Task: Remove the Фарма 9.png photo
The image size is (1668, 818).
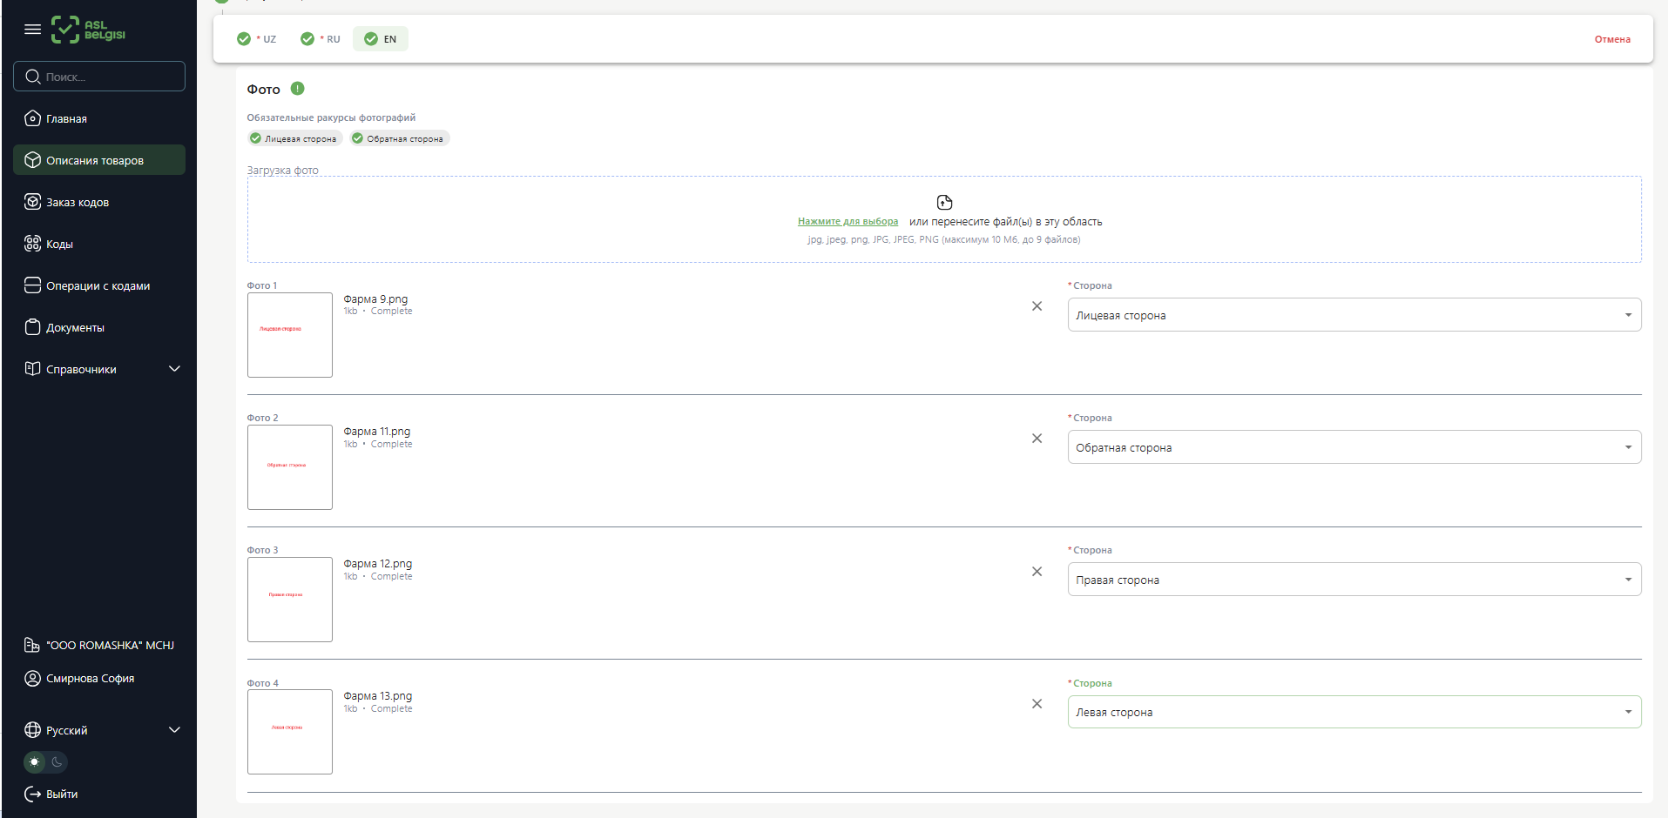Action: pyautogui.click(x=1037, y=306)
